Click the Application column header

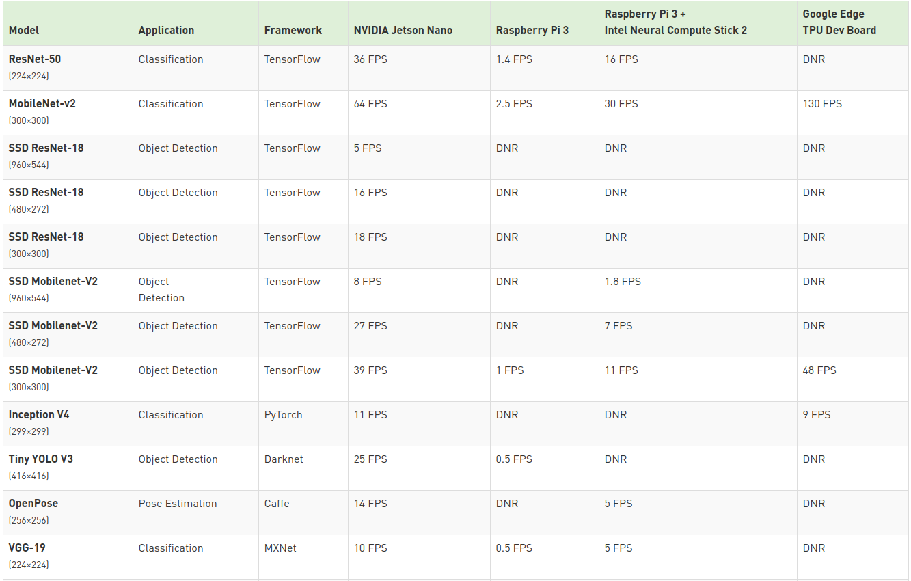tap(166, 30)
